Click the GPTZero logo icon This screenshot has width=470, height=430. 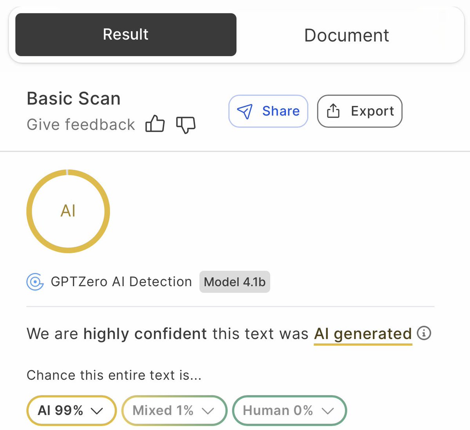[35, 282]
